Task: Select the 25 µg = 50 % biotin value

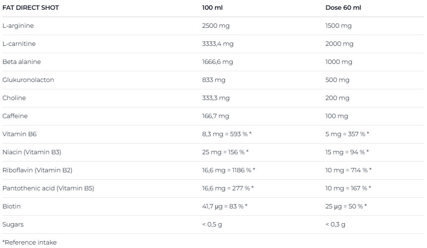Action: click(x=346, y=207)
